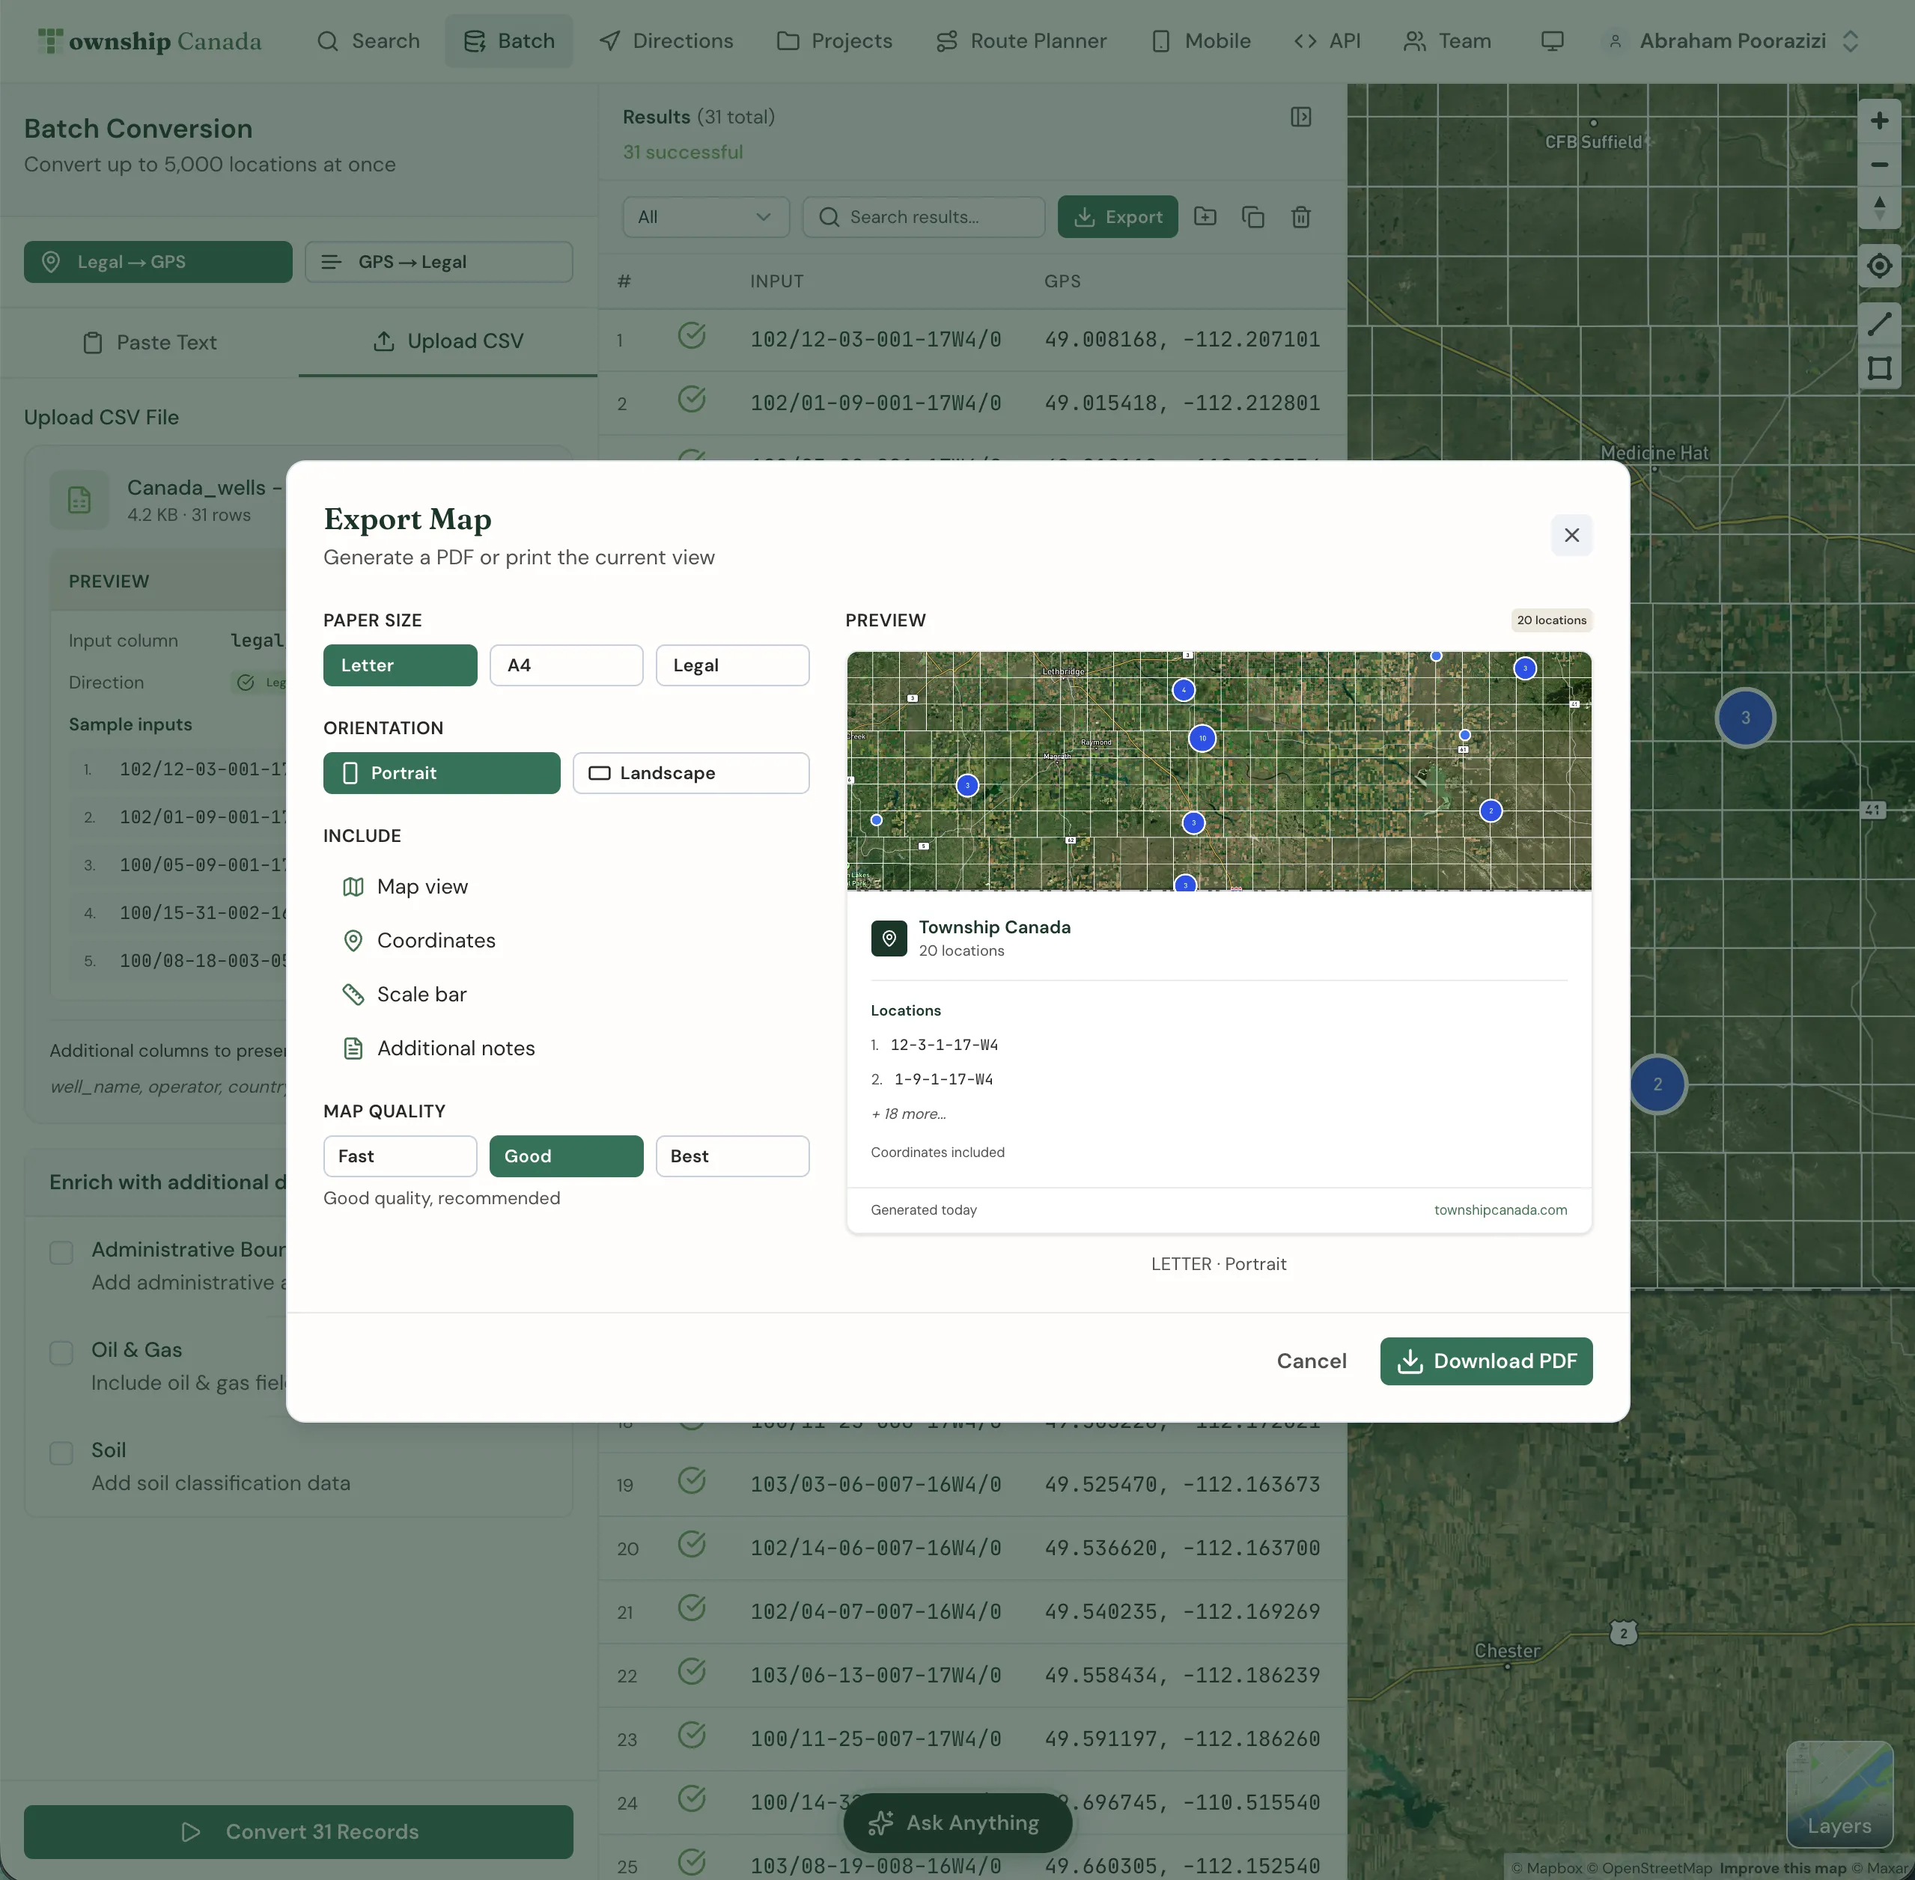The width and height of the screenshot is (1915, 1880).
Task: Click the zoom in map icon
Action: (x=1878, y=120)
